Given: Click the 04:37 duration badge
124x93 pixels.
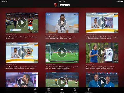Looking at the screenshot, I should click(36, 61).
